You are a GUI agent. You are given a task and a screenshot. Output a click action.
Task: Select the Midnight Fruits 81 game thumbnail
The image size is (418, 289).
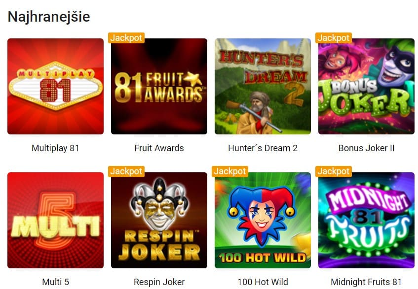(x=366, y=220)
